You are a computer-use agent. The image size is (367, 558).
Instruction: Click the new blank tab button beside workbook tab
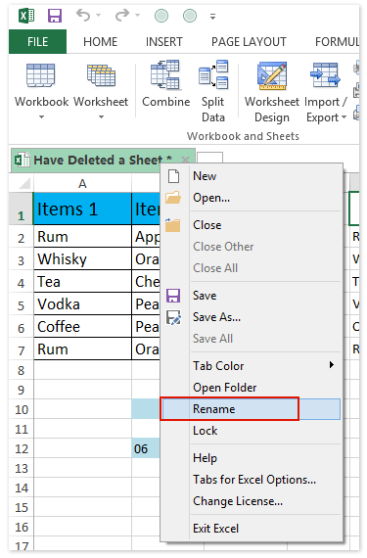coord(209,158)
